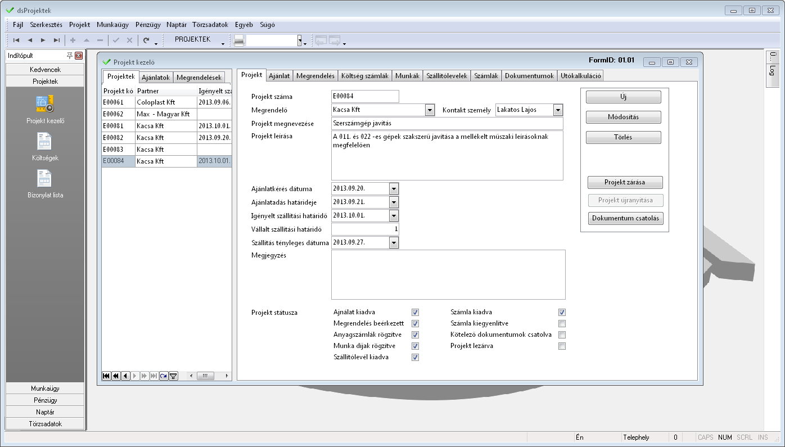Click the X cancel icon in toolbar
Screen dimensions: 785x447
pyautogui.click(x=129, y=40)
